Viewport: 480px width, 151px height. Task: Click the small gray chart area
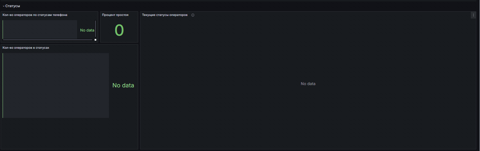(x=40, y=29)
